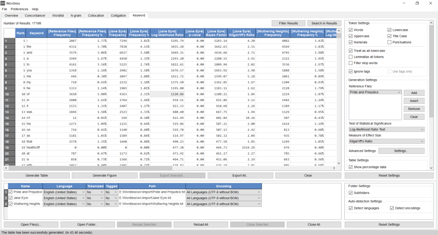The image size is (438, 235).
Task: Select the 'heathcliff' keyword cell
Action: [x=36, y=148]
